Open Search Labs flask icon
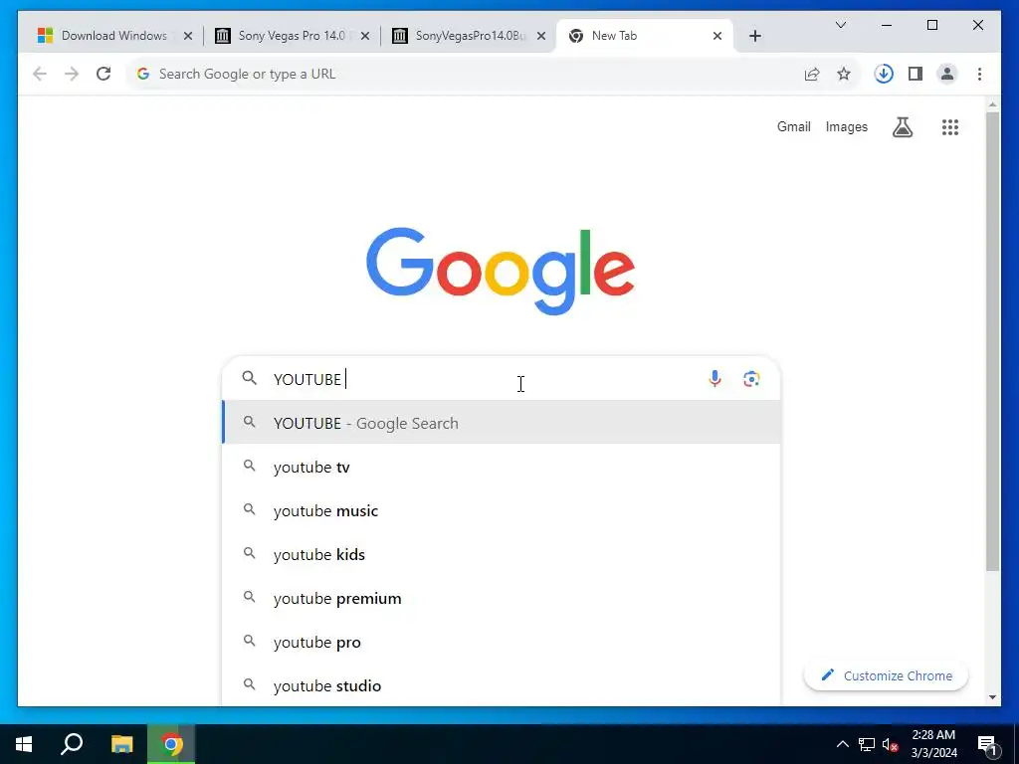The height and width of the screenshot is (764, 1019). coord(902,127)
